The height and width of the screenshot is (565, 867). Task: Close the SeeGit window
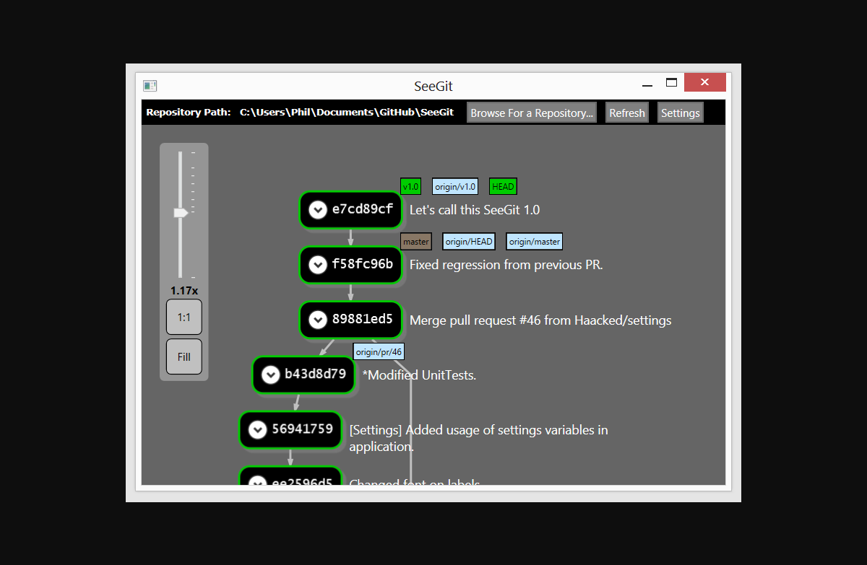[x=705, y=82]
